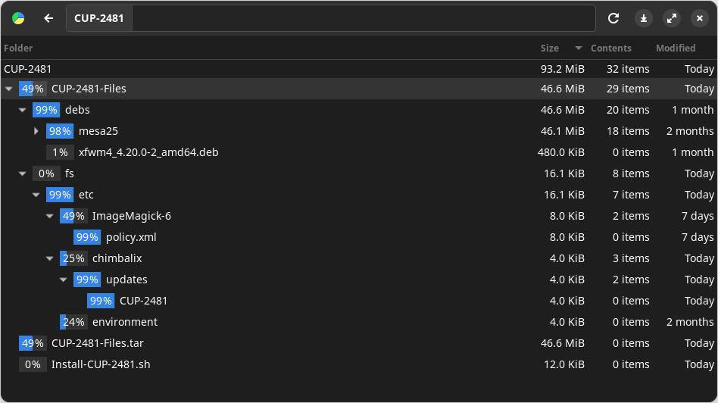Sort by the Modified column header
The width and height of the screenshot is (718, 403).
coord(676,48)
